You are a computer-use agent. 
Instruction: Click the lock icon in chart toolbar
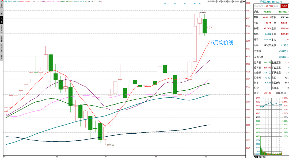(x=241, y=2)
